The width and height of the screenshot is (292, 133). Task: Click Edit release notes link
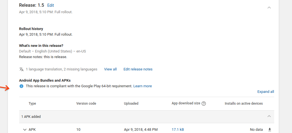coord(138,69)
